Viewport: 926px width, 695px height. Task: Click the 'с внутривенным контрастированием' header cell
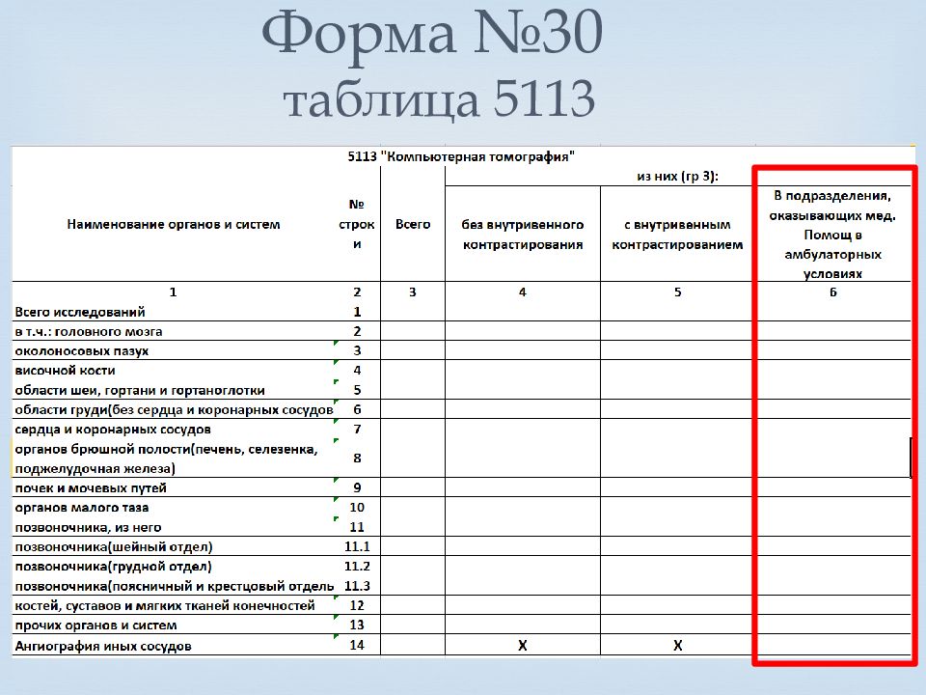pos(677,235)
